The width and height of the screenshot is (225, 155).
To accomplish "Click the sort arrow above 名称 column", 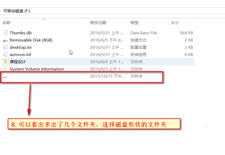I will point(44,19).
